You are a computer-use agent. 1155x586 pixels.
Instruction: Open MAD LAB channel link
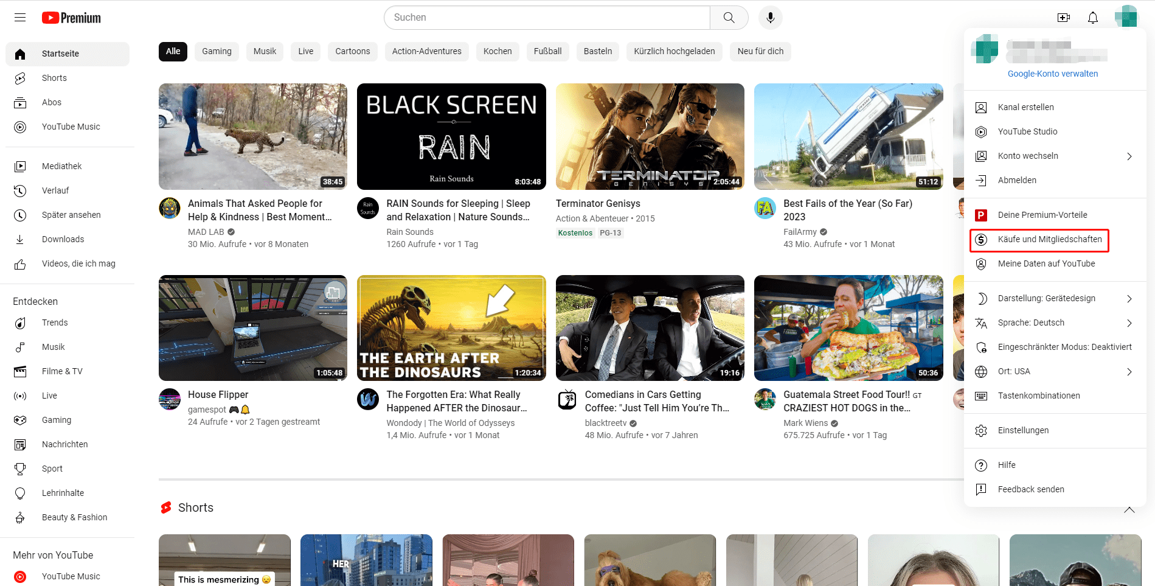tap(206, 232)
